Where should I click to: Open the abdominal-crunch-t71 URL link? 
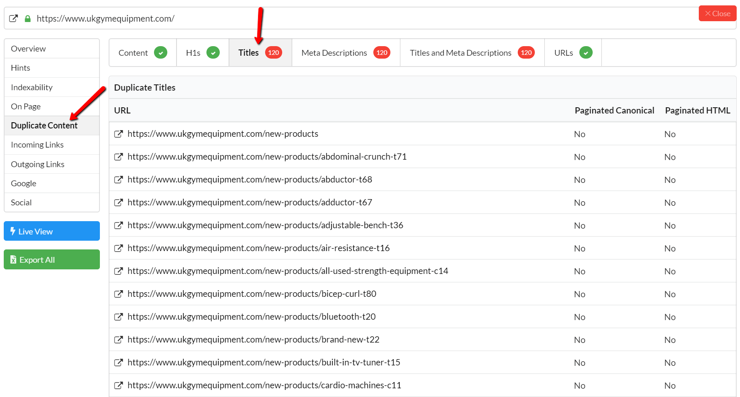tap(267, 157)
